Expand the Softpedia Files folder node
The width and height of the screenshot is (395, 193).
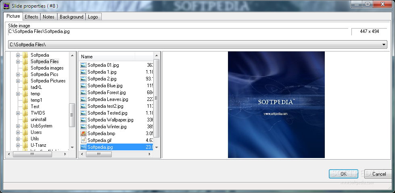pyautogui.click(x=18, y=62)
